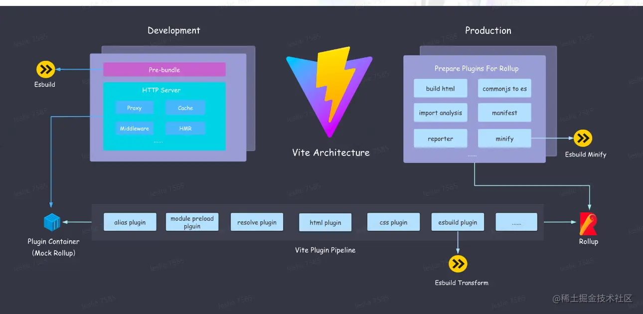Click the manifest plugin box
The height and width of the screenshot is (314, 643).
tap(504, 113)
